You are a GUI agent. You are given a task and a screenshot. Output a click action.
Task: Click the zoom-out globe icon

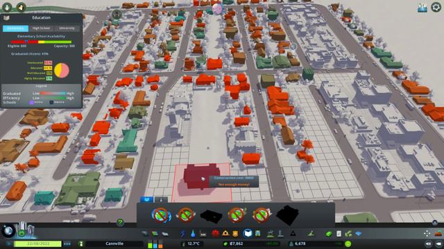tap(8, 231)
